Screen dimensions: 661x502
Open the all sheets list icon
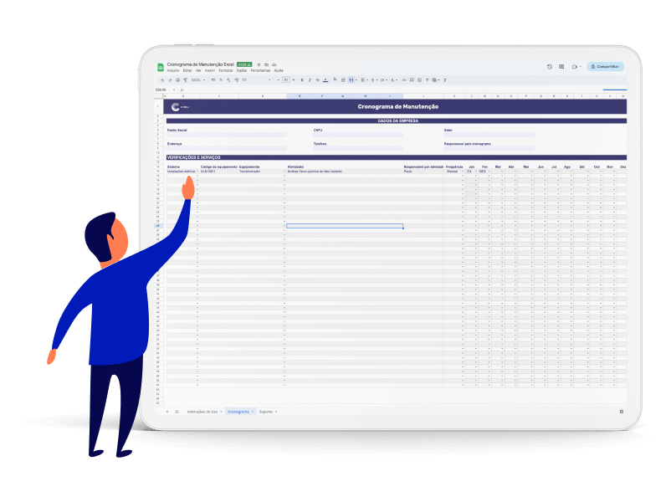pos(177,412)
